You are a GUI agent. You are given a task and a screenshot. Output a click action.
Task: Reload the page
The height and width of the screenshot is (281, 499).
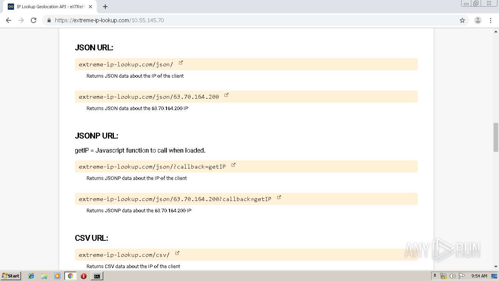34,20
